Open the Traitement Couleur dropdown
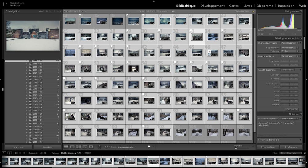 point(289,51)
